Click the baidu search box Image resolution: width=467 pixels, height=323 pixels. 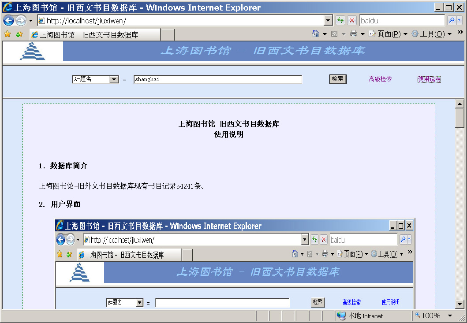(402, 21)
